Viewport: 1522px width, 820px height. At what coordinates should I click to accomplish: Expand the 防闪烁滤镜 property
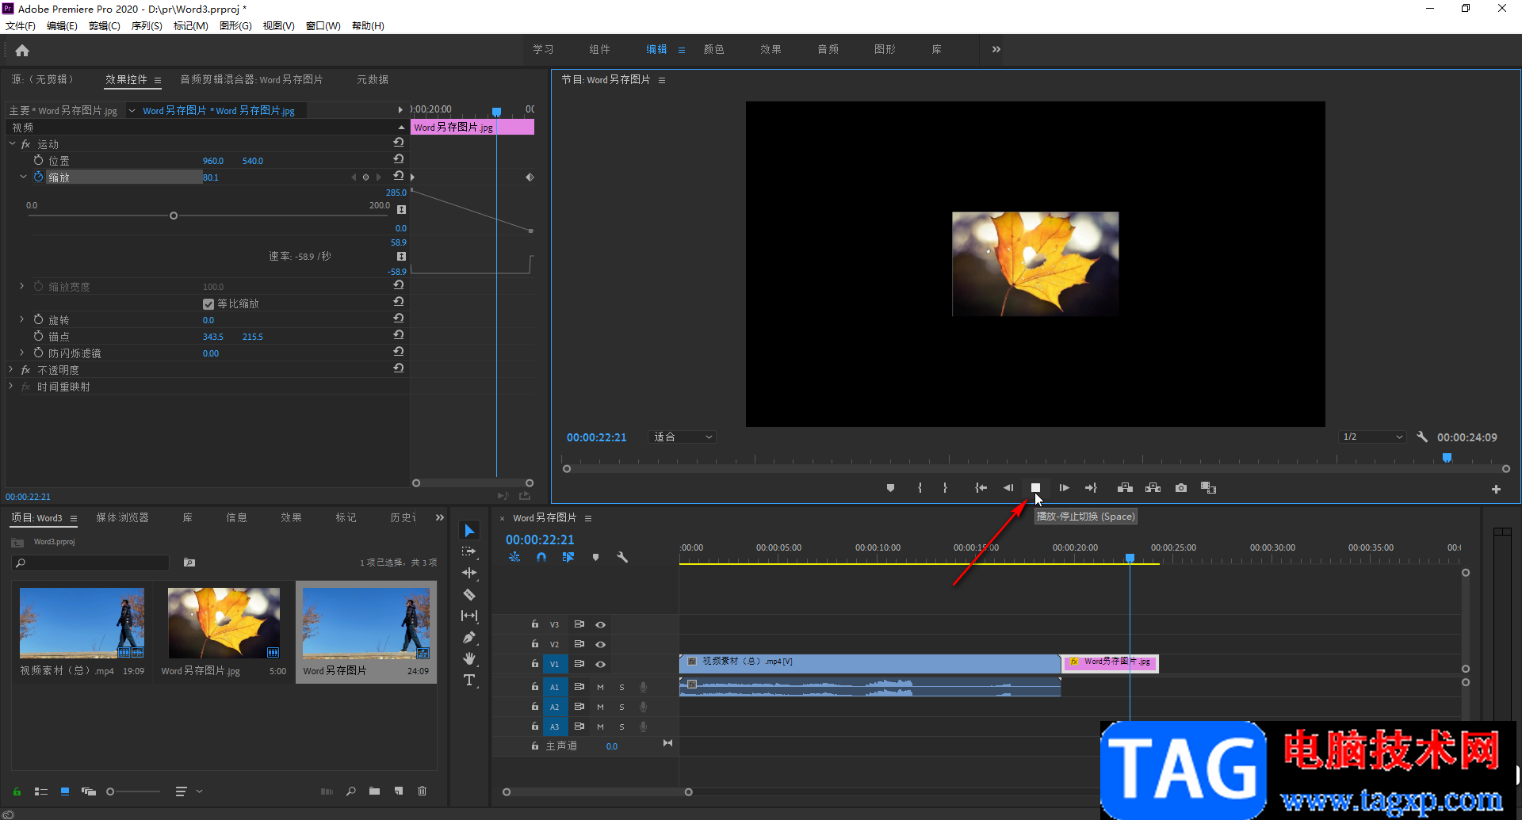[22, 353]
